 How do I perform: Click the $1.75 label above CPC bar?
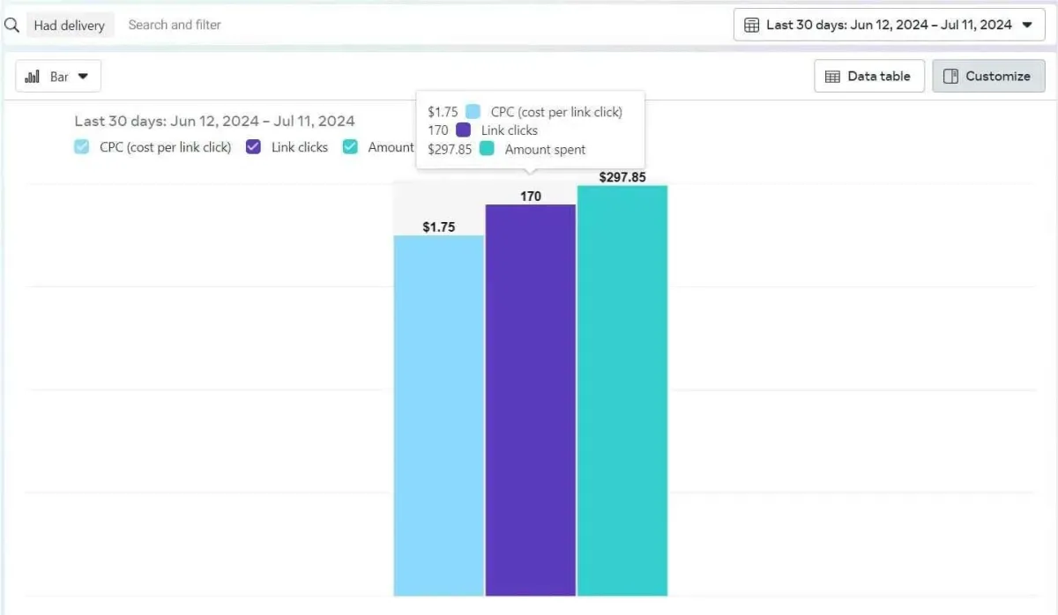[439, 227]
